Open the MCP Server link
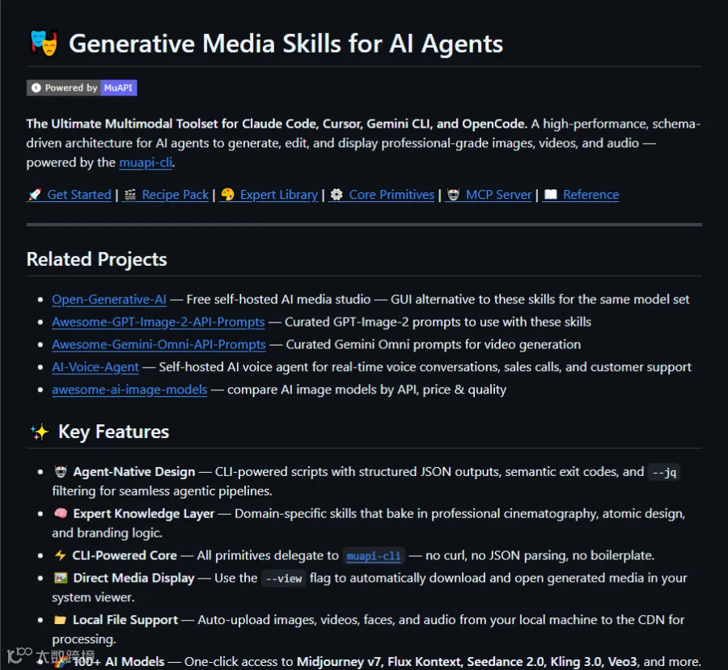The height and width of the screenshot is (670, 728). (498, 195)
